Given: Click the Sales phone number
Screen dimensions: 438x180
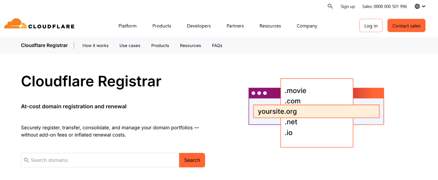Looking at the screenshot, I should tap(384, 6).
